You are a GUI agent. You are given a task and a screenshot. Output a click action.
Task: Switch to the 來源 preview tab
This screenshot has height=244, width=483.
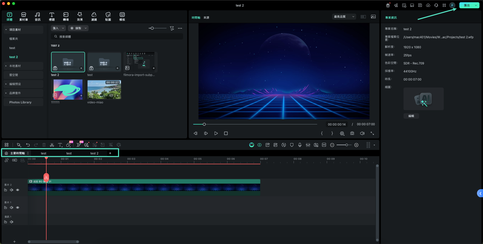tap(206, 18)
